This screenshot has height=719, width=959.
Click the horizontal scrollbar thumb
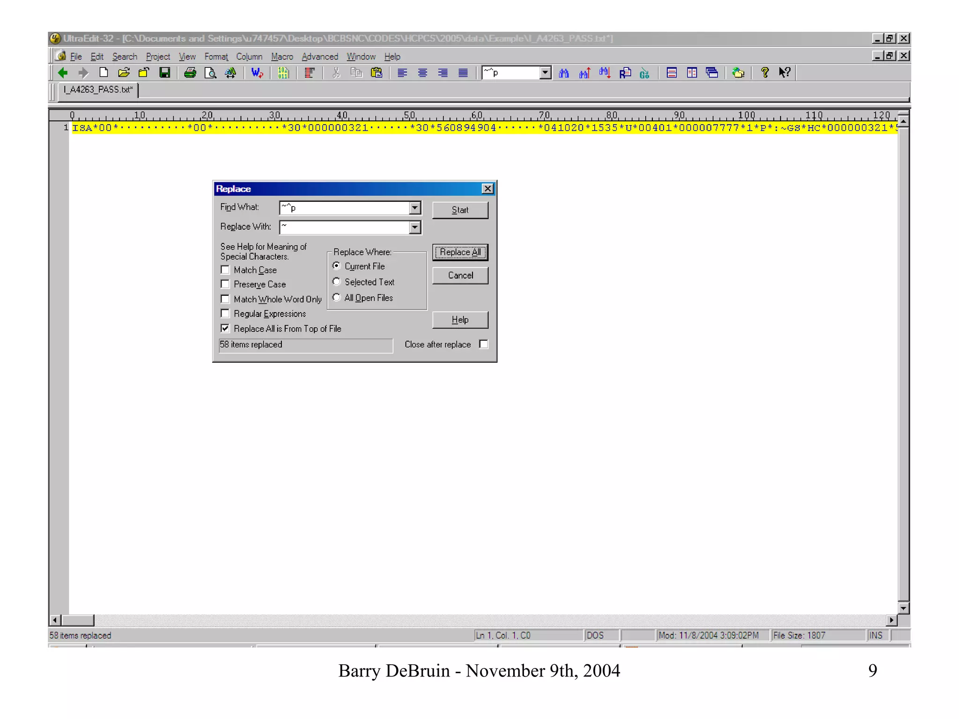(x=78, y=620)
